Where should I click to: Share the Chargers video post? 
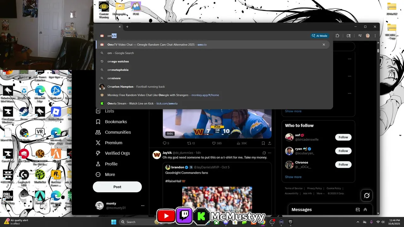click(x=270, y=143)
